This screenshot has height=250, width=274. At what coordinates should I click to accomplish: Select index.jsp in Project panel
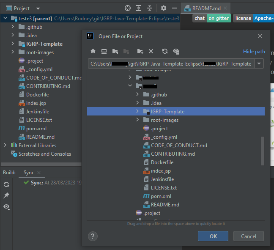tap(32, 103)
